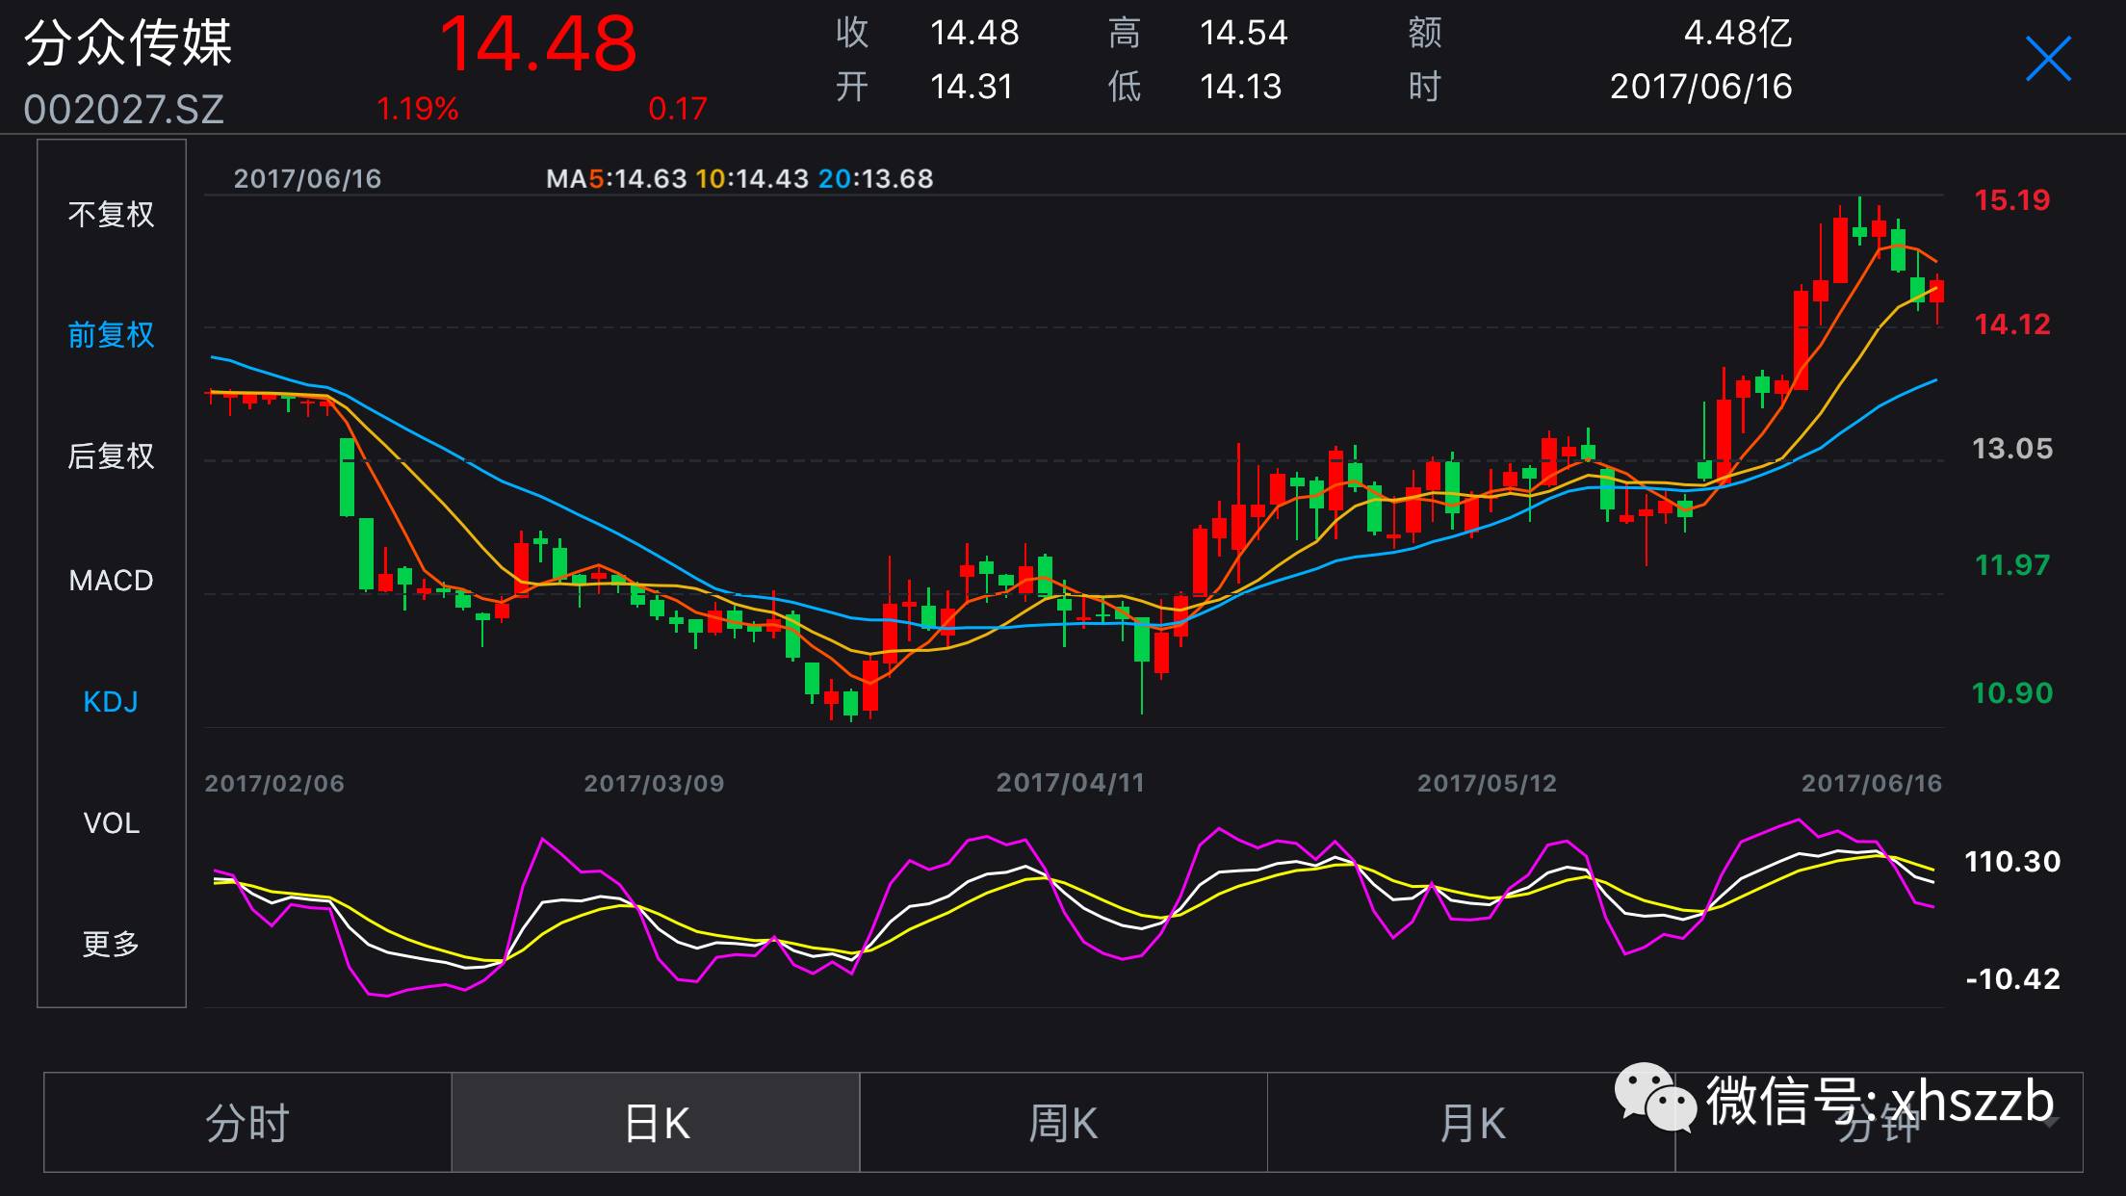The width and height of the screenshot is (2126, 1196).
Task: Switch indicator panel to VOL
Action: [x=111, y=822]
